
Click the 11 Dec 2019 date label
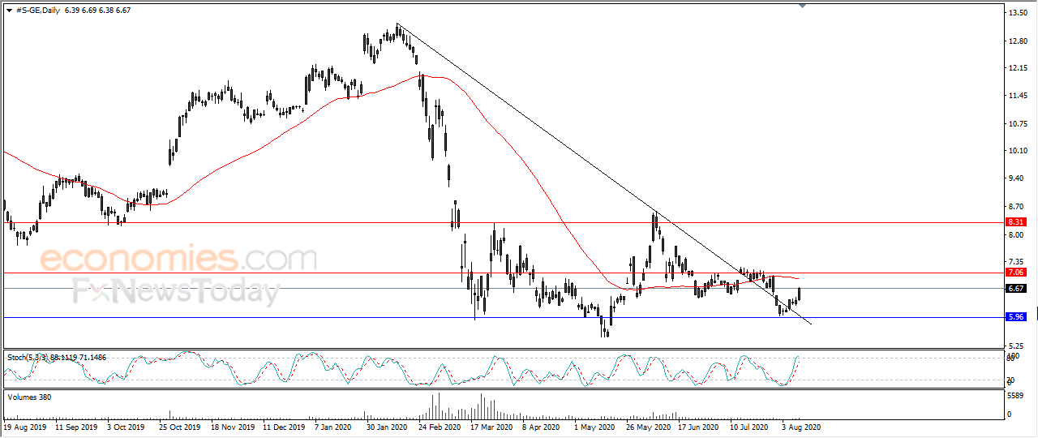point(283,426)
